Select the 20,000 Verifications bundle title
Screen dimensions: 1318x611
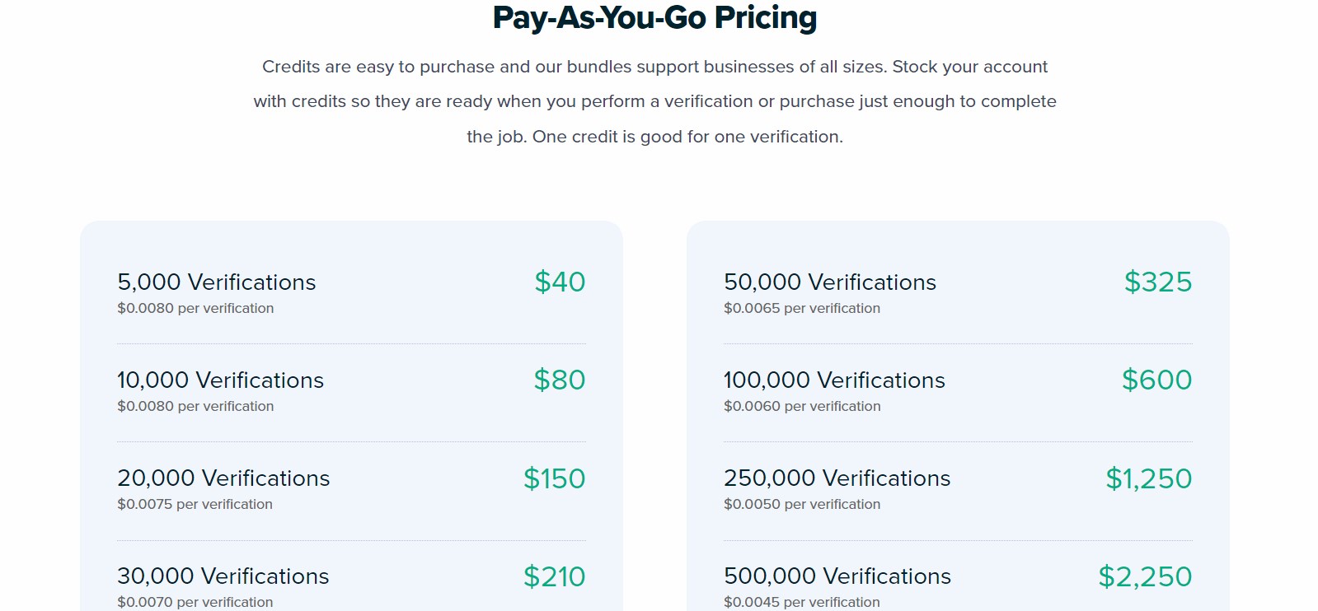pyautogui.click(x=223, y=478)
